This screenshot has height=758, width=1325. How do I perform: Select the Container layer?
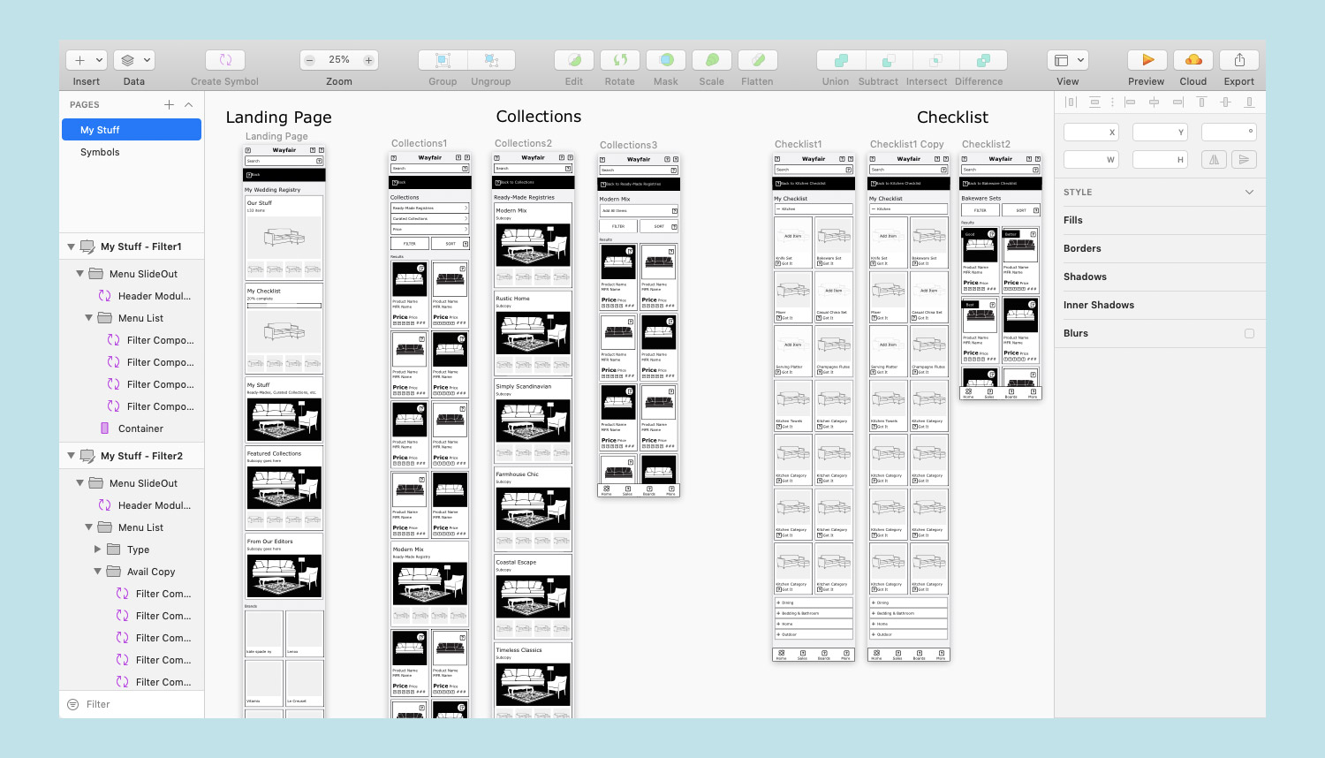click(140, 428)
